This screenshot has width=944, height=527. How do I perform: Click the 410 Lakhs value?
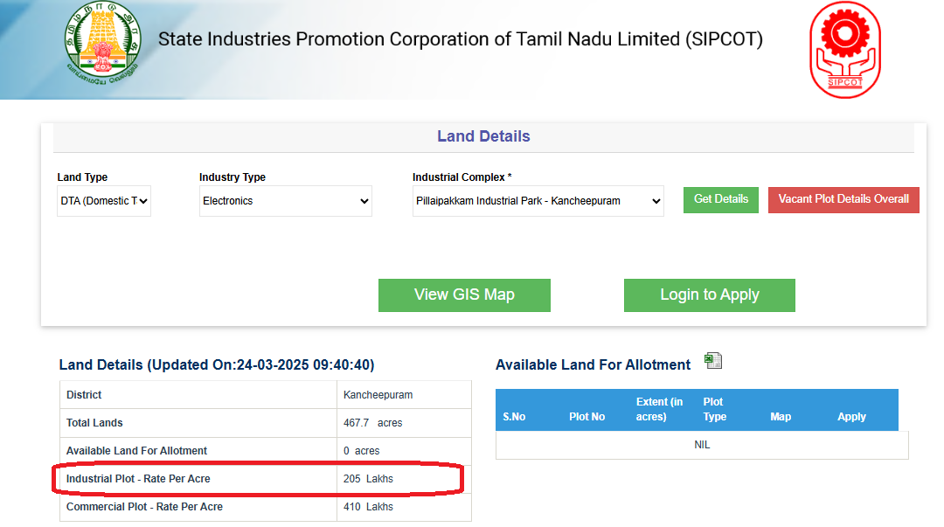[x=368, y=507]
